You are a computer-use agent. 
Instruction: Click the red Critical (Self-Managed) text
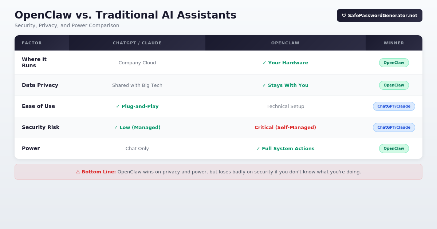click(x=285, y=128)
